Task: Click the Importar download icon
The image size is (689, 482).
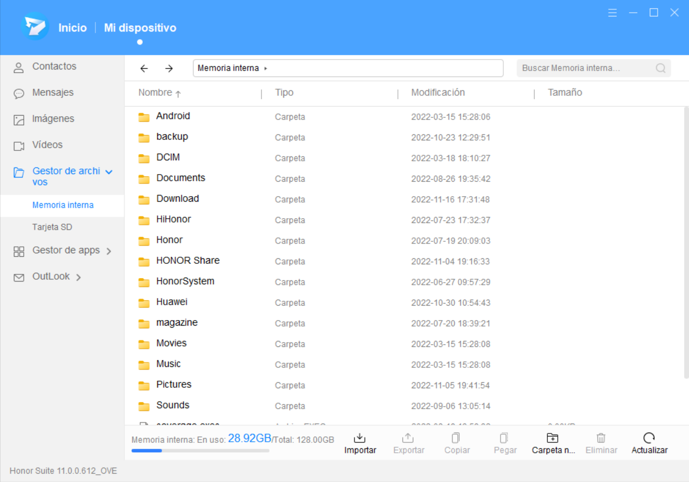Action: pyautogui.click(x=360, y=438)
